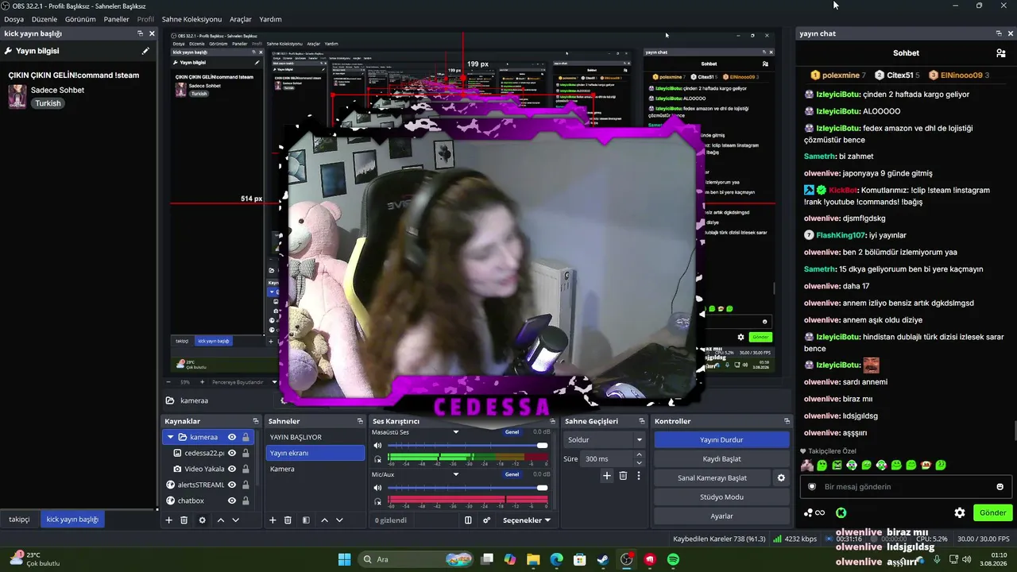The width and height of the screenshot is (1017, 572).
Task: Open chat user list icon in Sohbet
Action: pyautogui.click(x=1000, y=53)
